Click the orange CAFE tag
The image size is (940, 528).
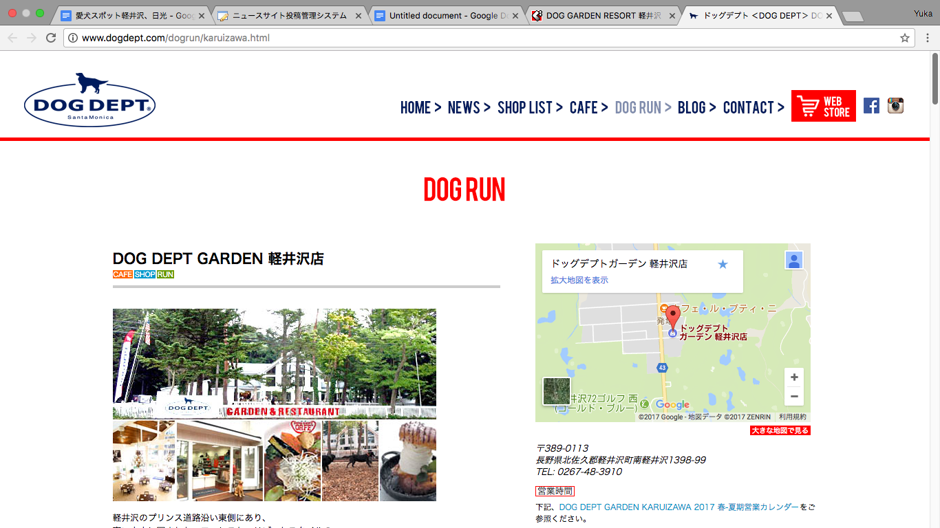coord(122,274)
